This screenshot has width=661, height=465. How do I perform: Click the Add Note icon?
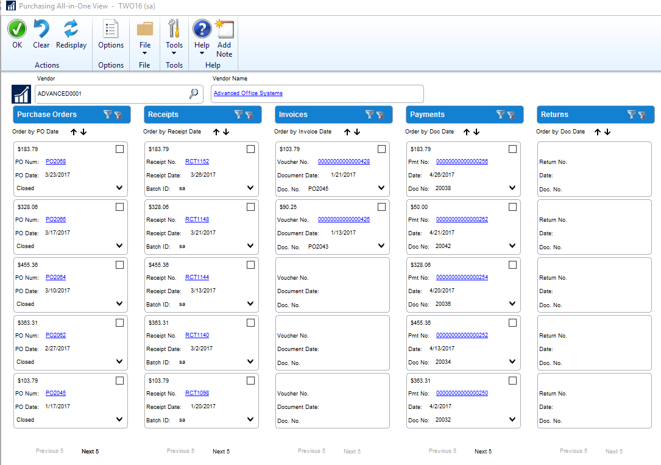(x=224, y=29)
